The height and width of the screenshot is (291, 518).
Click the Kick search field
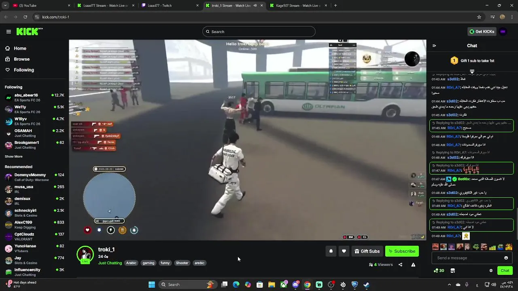(259, 32)
